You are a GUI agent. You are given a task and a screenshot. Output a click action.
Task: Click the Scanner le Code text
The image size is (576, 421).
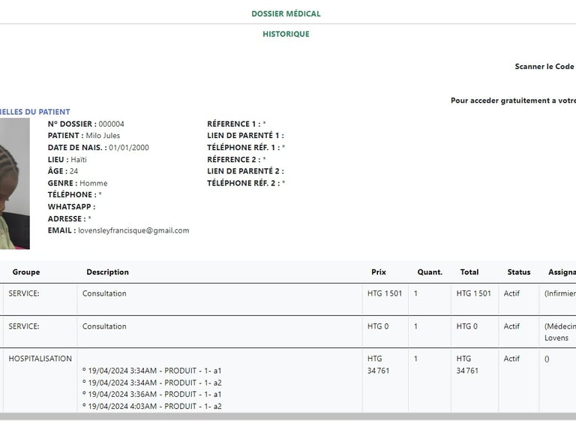545,67
